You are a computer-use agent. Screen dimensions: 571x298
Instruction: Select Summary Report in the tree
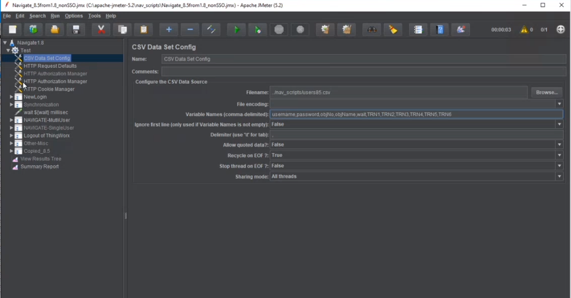point(39,167)
